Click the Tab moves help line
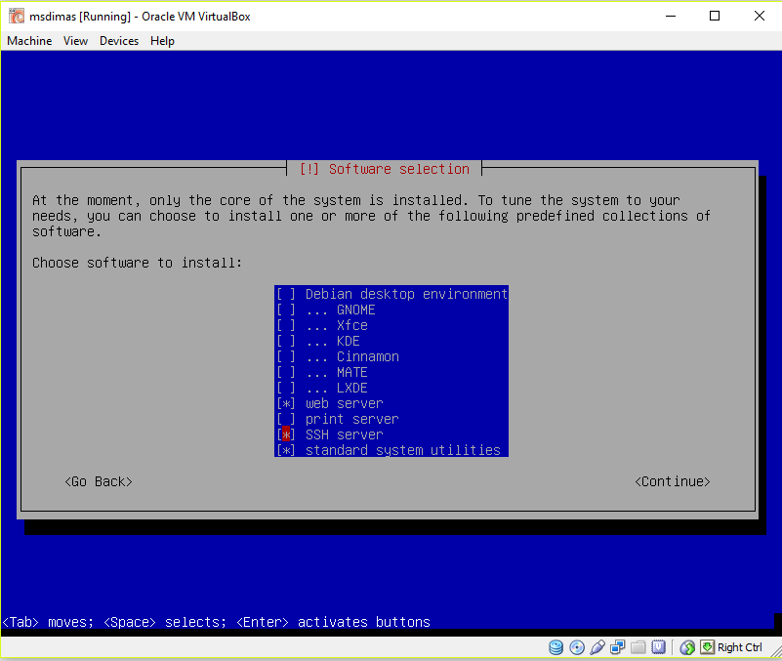The image size is (782, 661). pyautogui.click(x=217, y=622)
